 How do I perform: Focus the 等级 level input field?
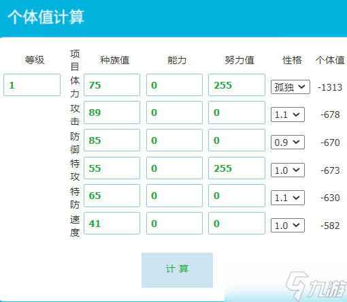pos(32,85)
